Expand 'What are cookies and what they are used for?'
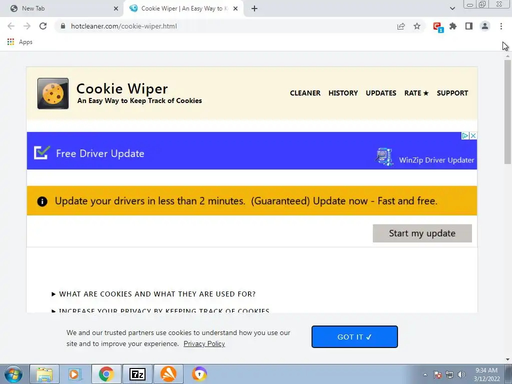The width and height of the screenshot is (512, 384). (x=153, y=294)
